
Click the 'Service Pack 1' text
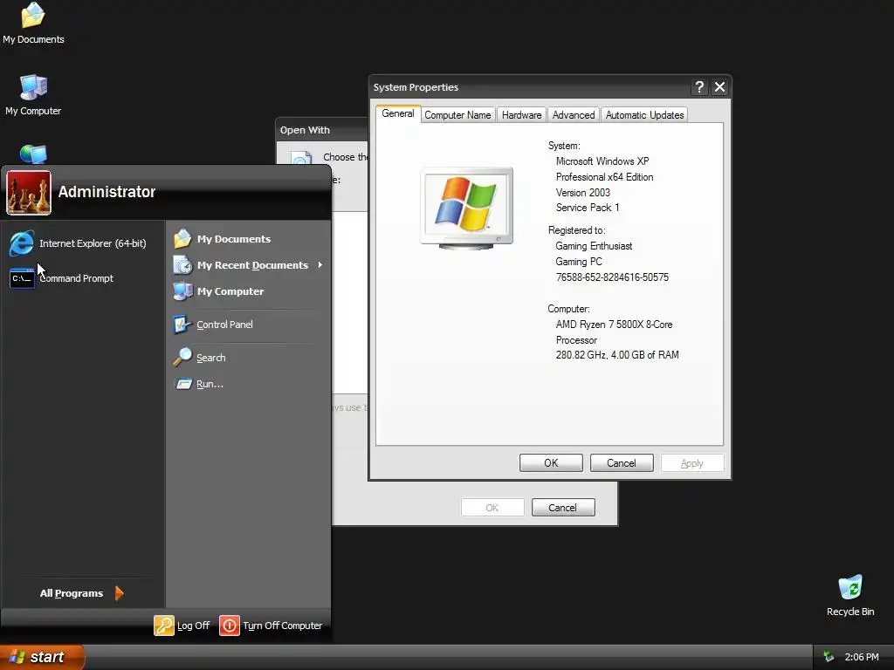pos(588,208)
